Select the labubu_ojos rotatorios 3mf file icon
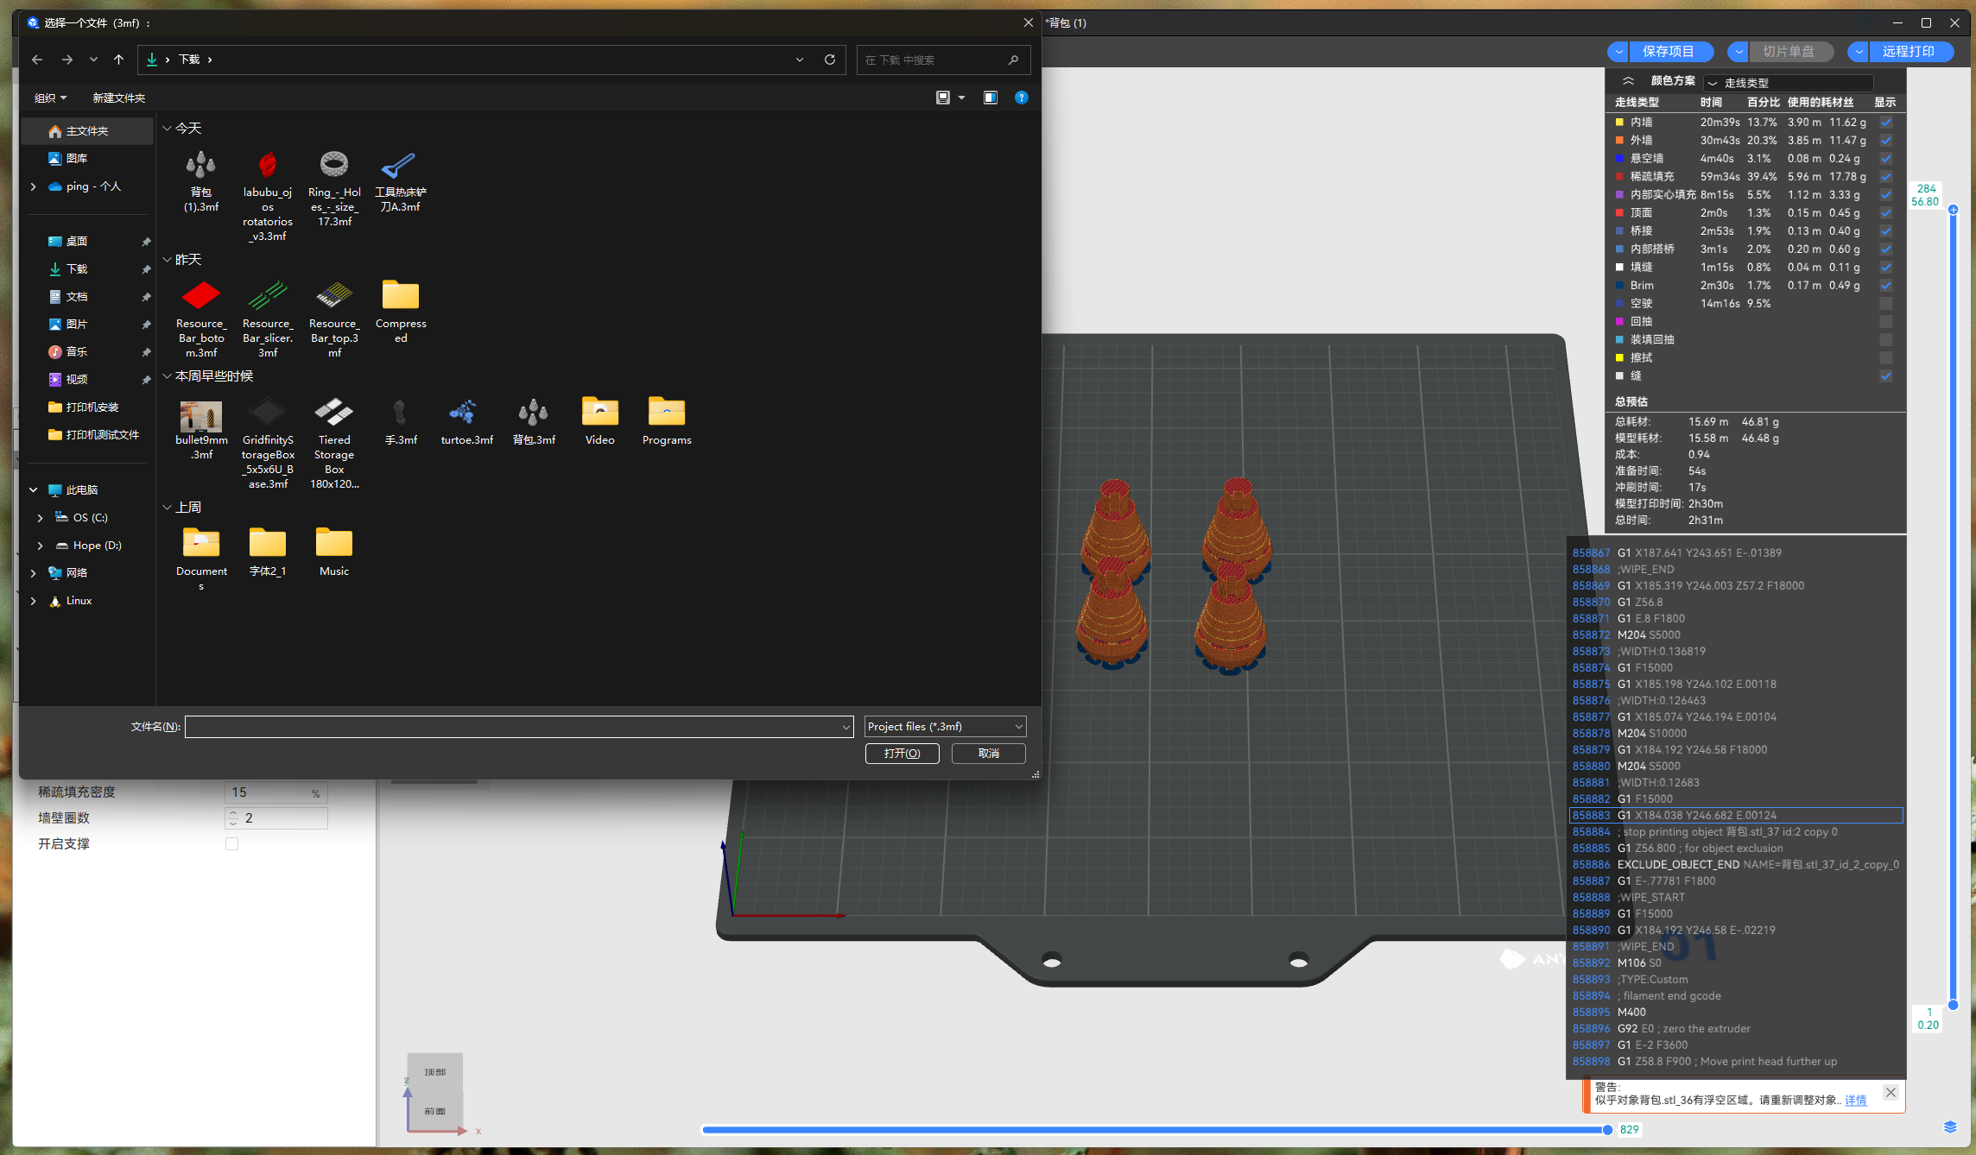Viewport: 1976px width, 1155px height. pos(268,165)
